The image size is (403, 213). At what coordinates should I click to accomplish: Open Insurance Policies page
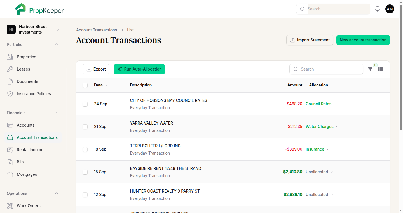(x=33, y=94)
